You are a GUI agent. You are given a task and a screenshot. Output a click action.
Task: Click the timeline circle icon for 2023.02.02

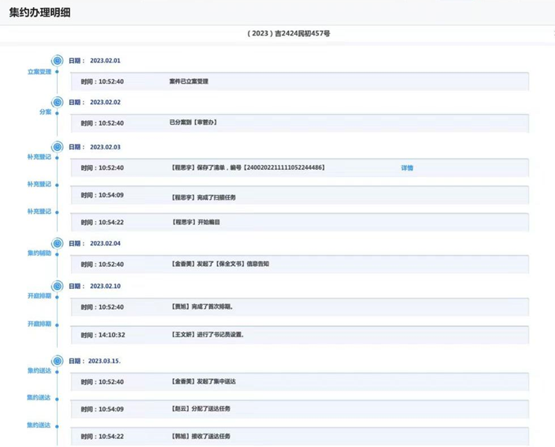(57, 103)
